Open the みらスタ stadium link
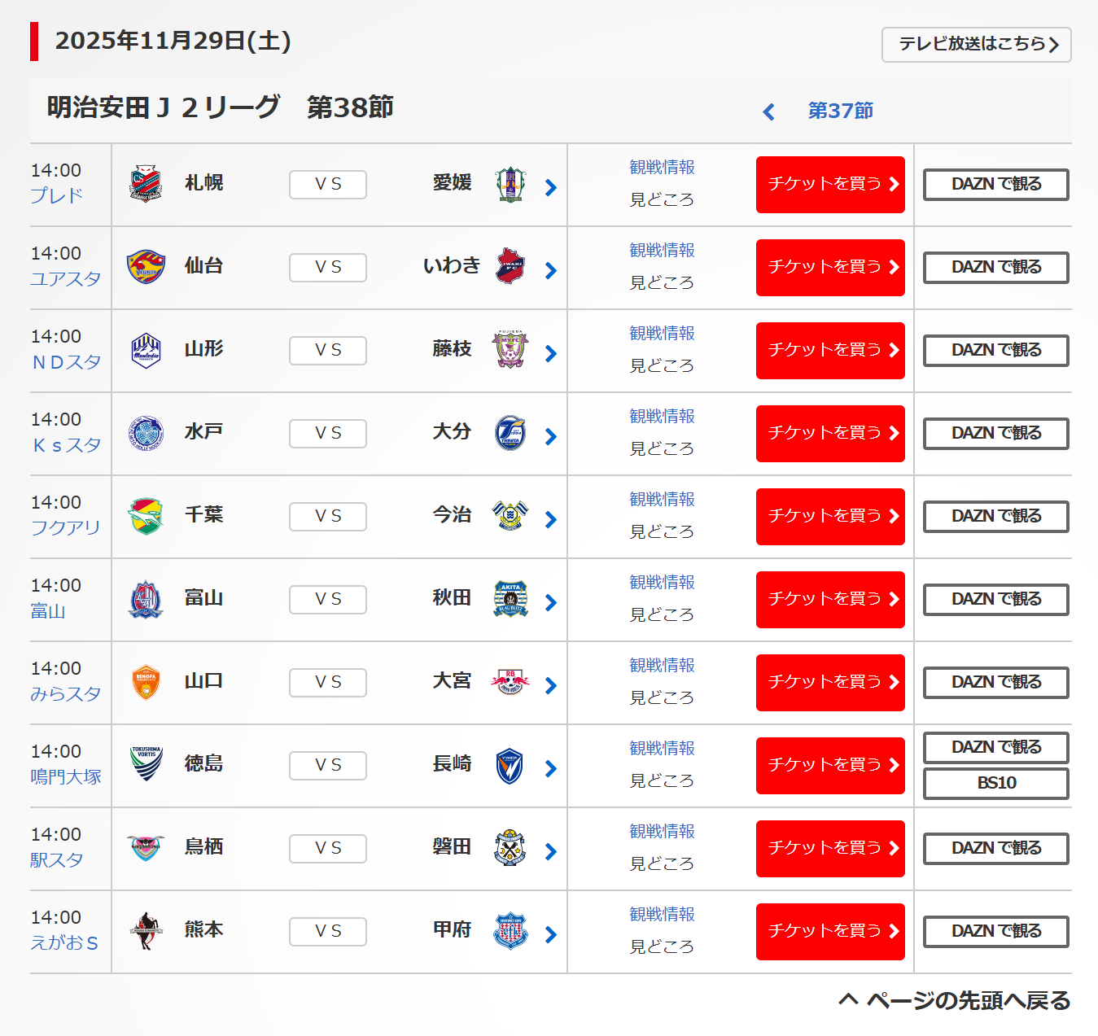 click(66, 694)
